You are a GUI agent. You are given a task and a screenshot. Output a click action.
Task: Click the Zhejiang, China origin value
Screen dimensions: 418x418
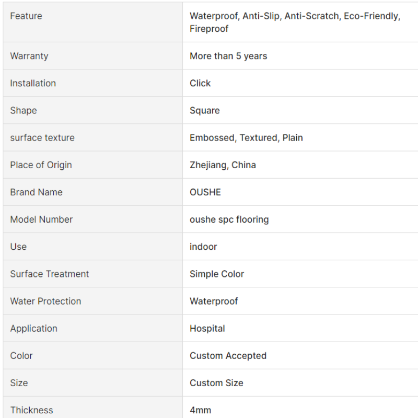pos(223,165)
